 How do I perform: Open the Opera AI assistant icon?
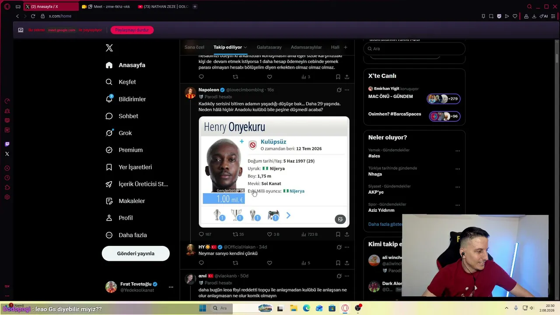click(543, 16)
